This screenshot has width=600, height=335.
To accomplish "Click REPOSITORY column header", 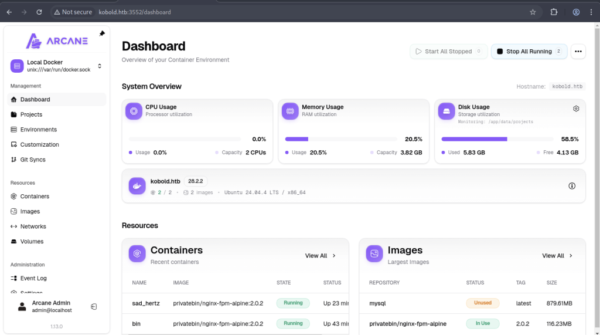I will coord(384,282).
